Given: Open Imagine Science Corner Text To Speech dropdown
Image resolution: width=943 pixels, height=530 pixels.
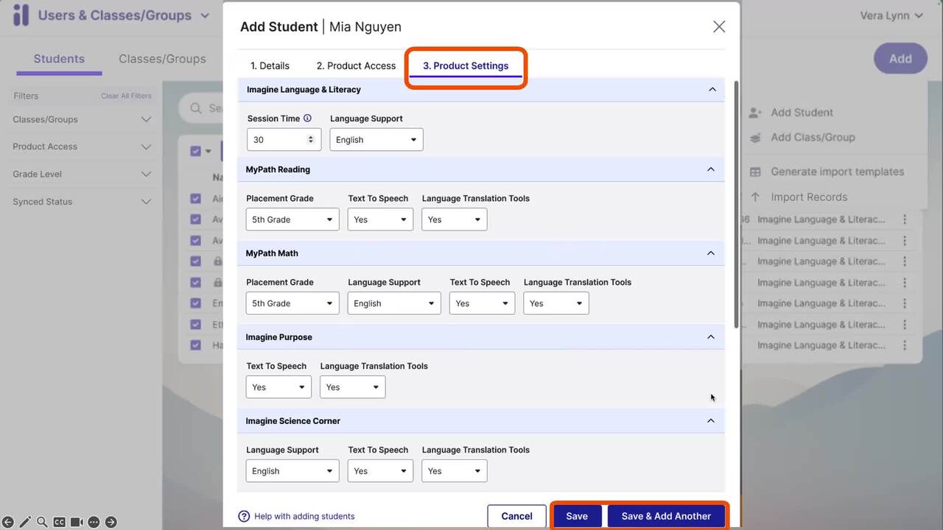Looking at the screenshot, I should click(380, 471).
